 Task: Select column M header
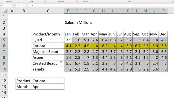(x=145, y=11)
